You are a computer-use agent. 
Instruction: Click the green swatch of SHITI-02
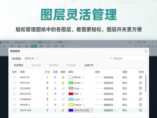pyautogui.click(x=71, y=83)
